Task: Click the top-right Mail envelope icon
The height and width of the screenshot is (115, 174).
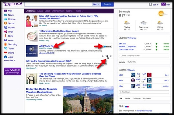Action: [x=164, y=4]
